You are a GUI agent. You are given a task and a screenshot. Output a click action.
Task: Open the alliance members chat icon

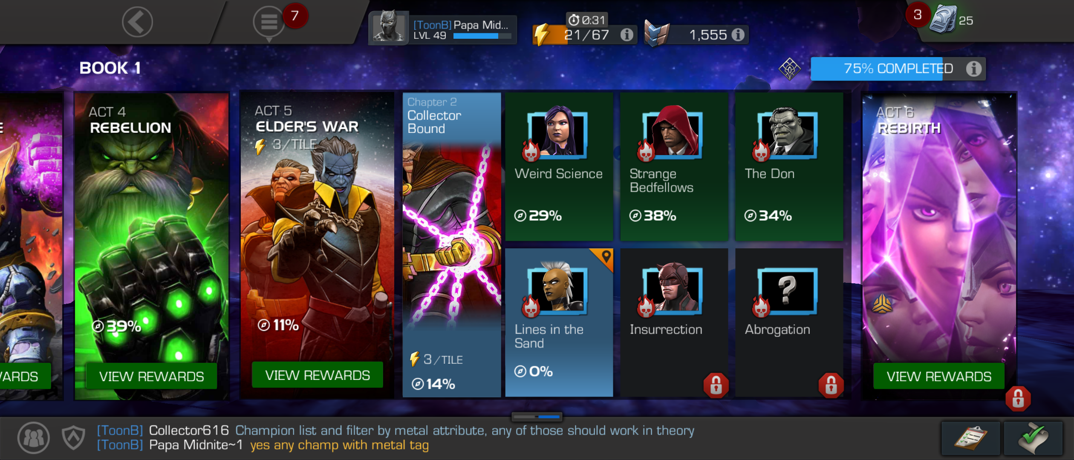pyautogui.click(x=33, y=437)
